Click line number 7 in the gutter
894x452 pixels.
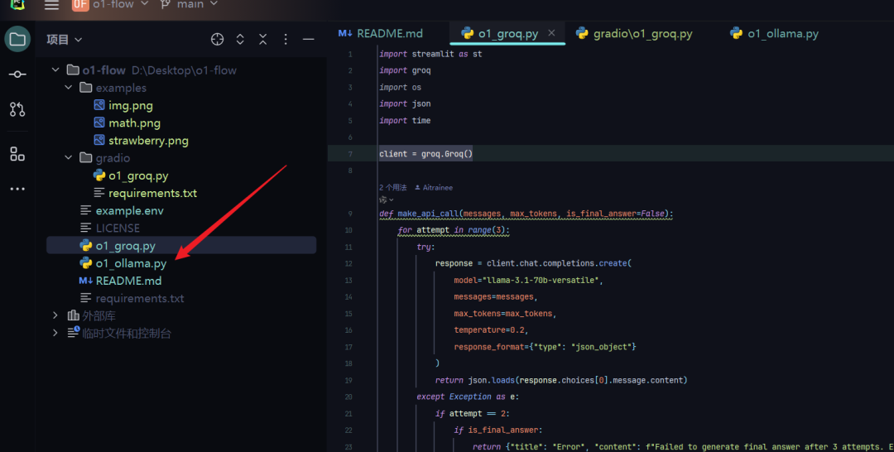click(350, 154)
